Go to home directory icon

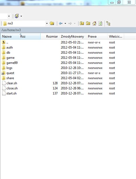tap(94, 23)
